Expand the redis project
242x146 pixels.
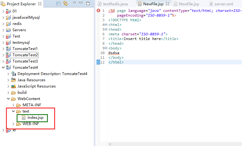pyautogui.click(x=3, y=23)
